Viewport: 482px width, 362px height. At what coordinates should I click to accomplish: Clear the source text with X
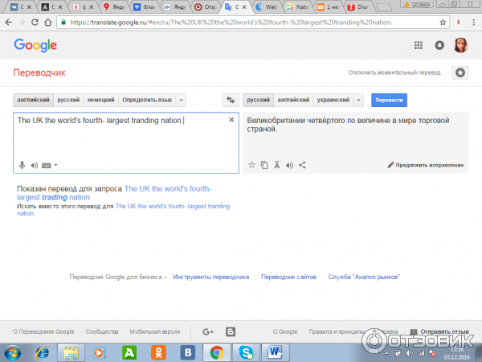point(231,120)
